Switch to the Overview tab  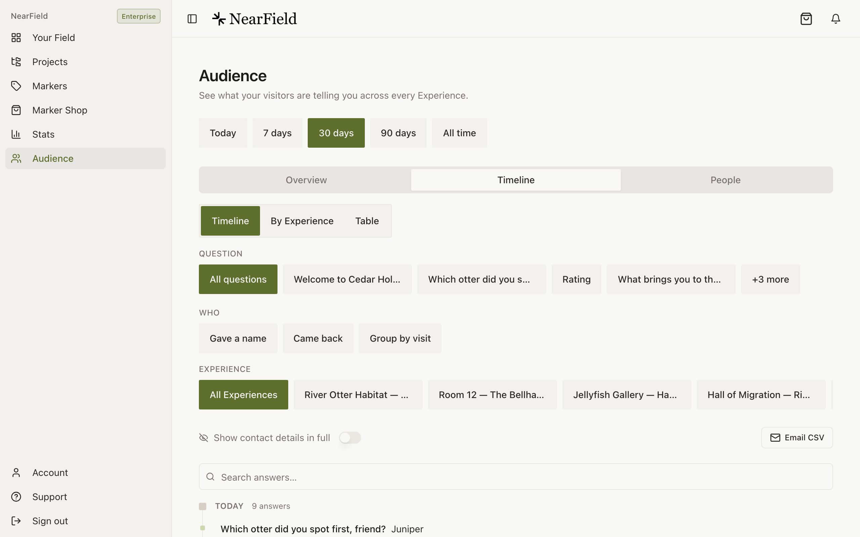[306, 180]
